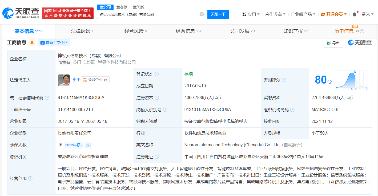Switch to the 知识产权 tab
The width and height of the screenshot is (378, 196).
click(x=296, y=31)
